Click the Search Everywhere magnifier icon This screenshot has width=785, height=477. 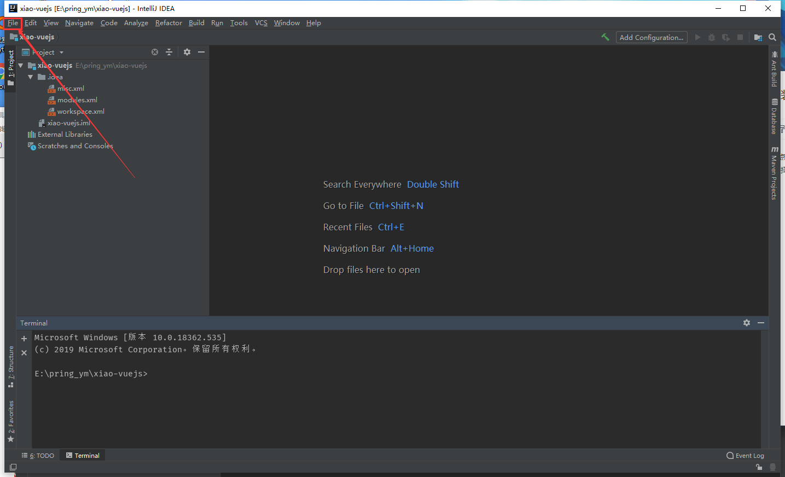772,37
